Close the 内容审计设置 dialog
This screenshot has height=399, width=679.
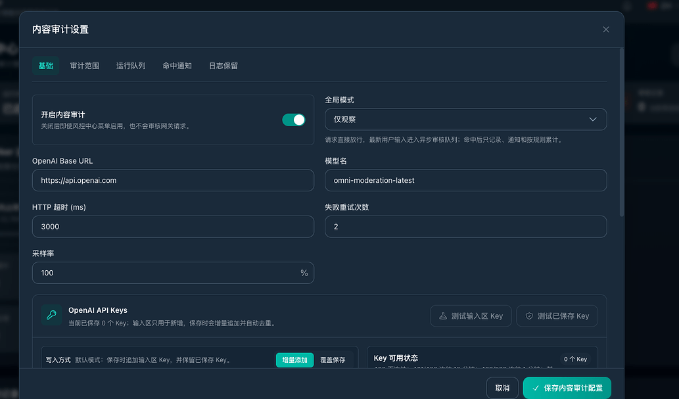[x=606, y=30]
